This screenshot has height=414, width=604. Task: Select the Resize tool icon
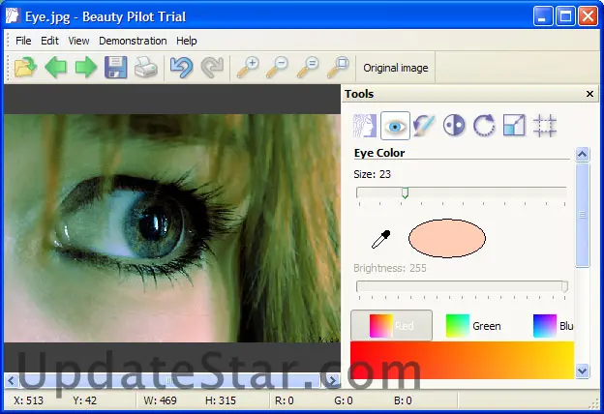[514, 125]
